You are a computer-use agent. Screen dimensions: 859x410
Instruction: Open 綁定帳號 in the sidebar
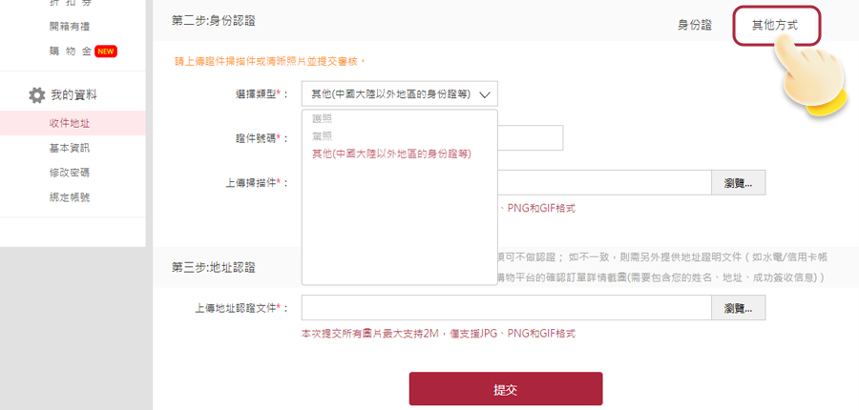pyautogui.click(x=70, y=197)
